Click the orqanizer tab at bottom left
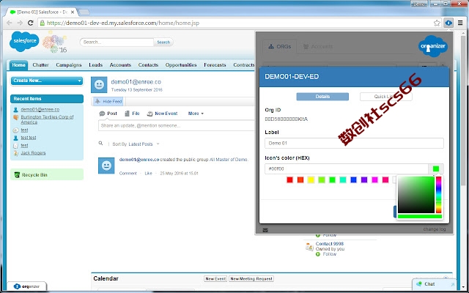Viewport: 469px width, 293px height. pos(26,286)
